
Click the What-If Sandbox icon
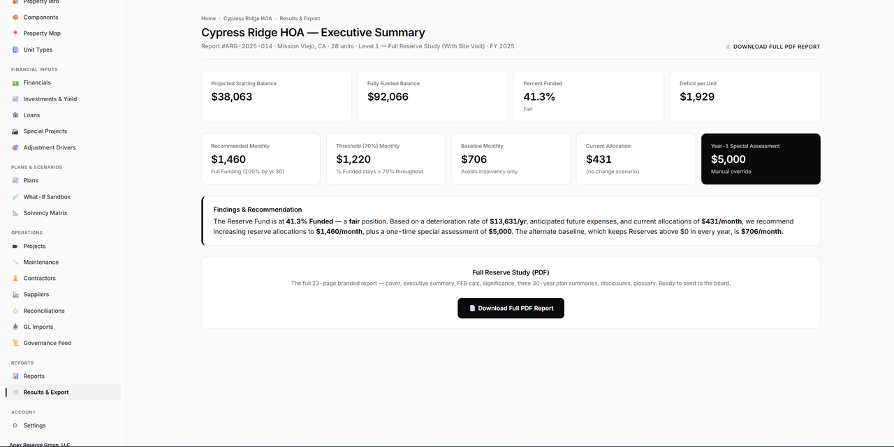(x=15, y=196)
